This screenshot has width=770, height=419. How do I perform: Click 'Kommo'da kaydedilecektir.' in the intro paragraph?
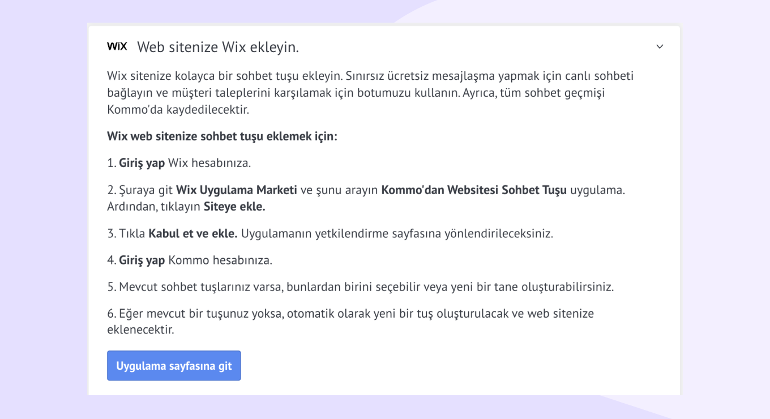click(178, 109)
